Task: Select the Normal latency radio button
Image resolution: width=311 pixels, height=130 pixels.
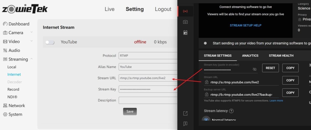Action: tap(206, 120)
